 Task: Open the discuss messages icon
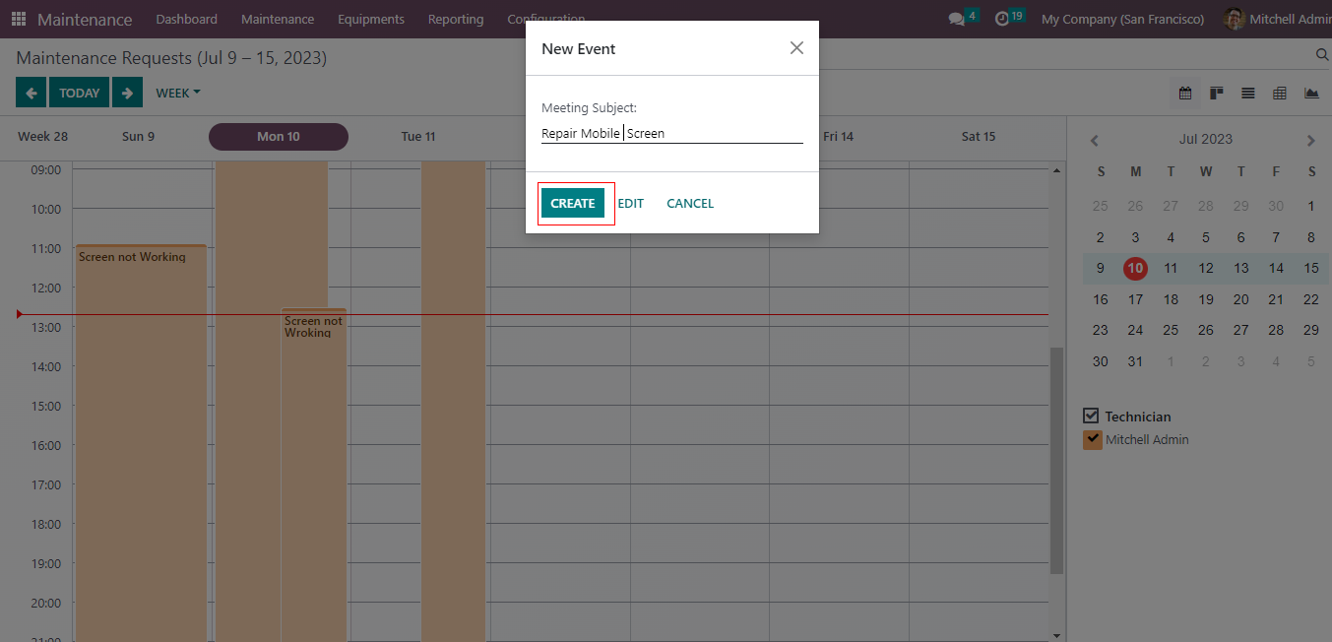[956, 19]
